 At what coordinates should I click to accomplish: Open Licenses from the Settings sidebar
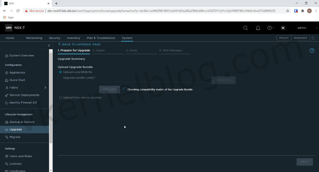(15, 164)
